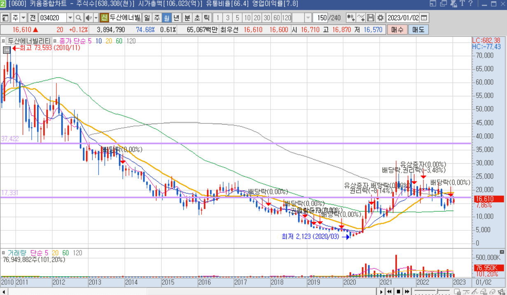Select minute 분 period

[187, 18]
